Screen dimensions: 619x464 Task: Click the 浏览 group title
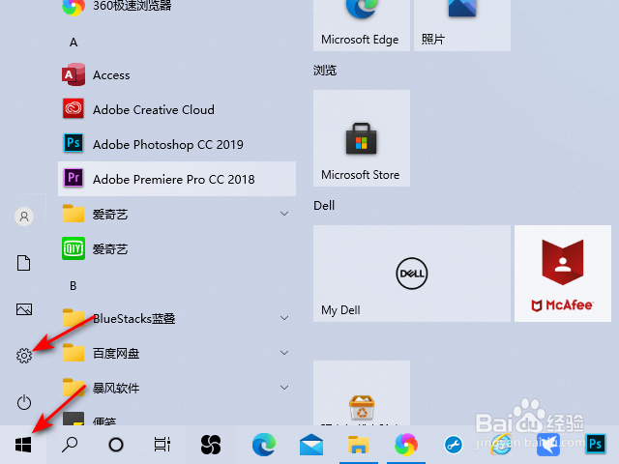[325, 71]
